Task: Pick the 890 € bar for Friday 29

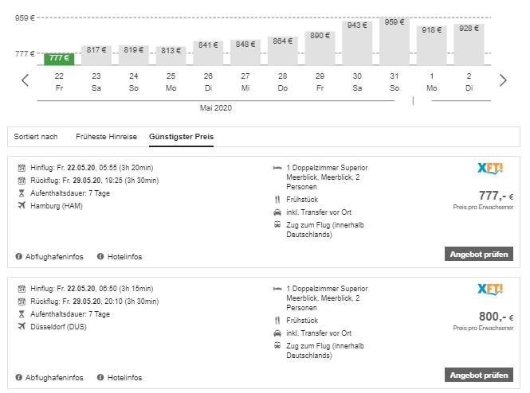Action: [x=320, y=48]
